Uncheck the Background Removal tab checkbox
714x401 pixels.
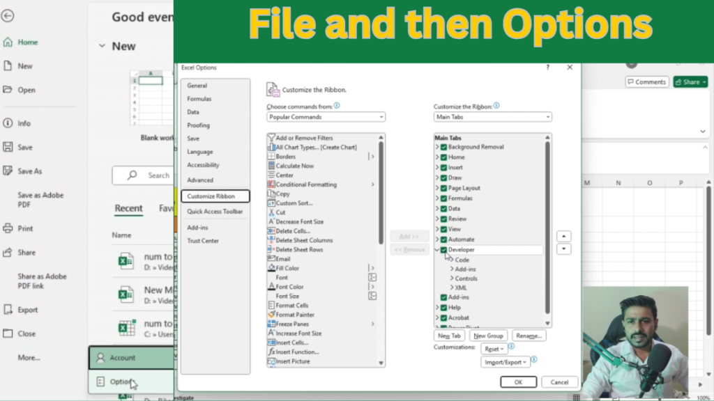click(443, 147)
